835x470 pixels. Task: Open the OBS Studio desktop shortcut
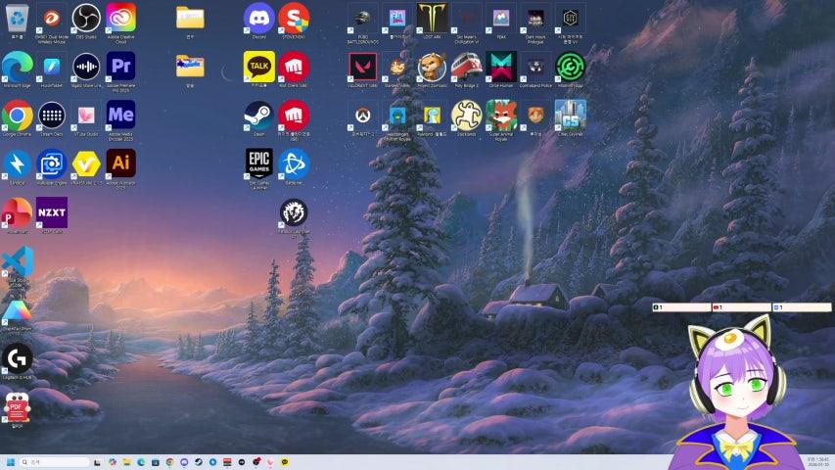[x=86, y=18]
